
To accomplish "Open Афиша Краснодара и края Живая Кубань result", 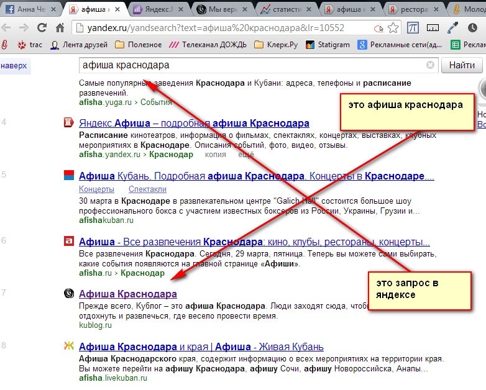I will [x=201, y=347].
